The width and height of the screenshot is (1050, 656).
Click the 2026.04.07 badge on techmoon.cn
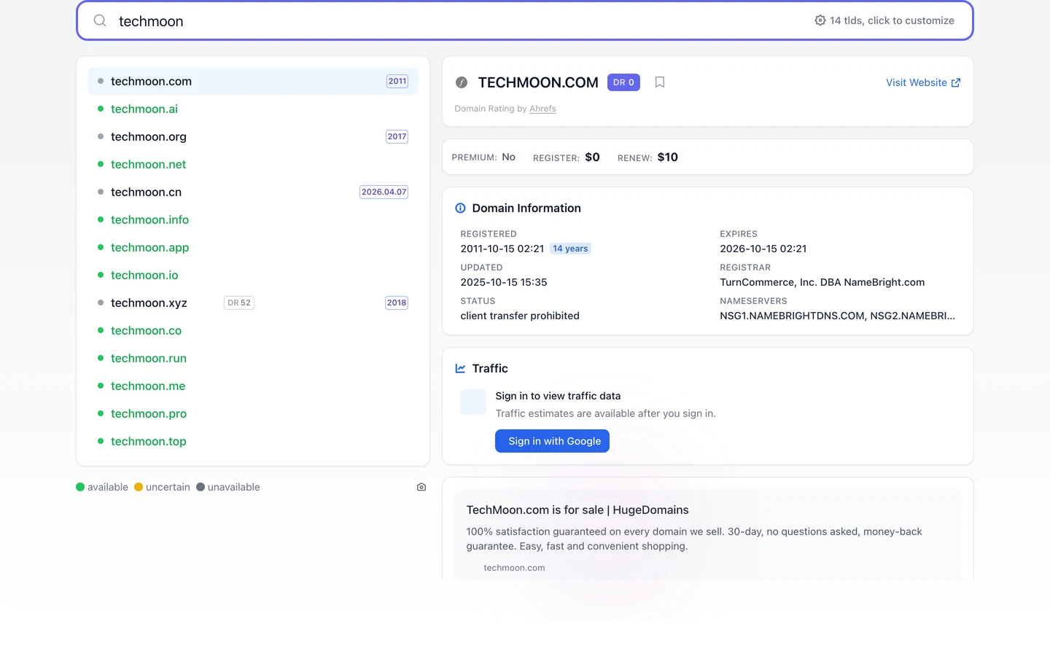[384, 192]
